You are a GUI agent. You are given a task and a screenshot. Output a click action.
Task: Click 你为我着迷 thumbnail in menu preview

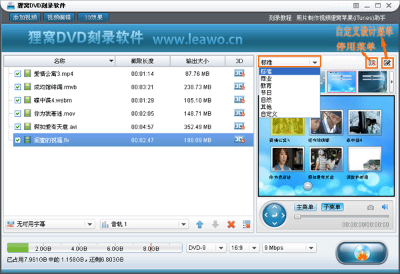coord(287,159)
